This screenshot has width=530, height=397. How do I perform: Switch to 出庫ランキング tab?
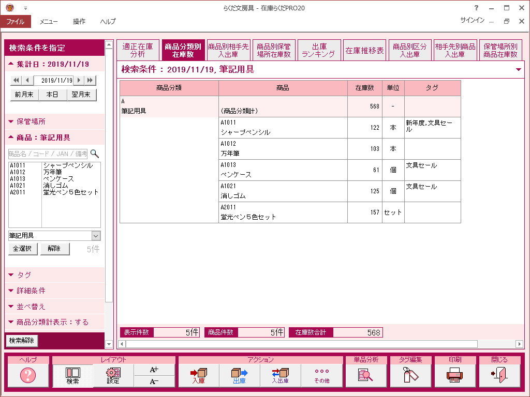pos(319,50)
